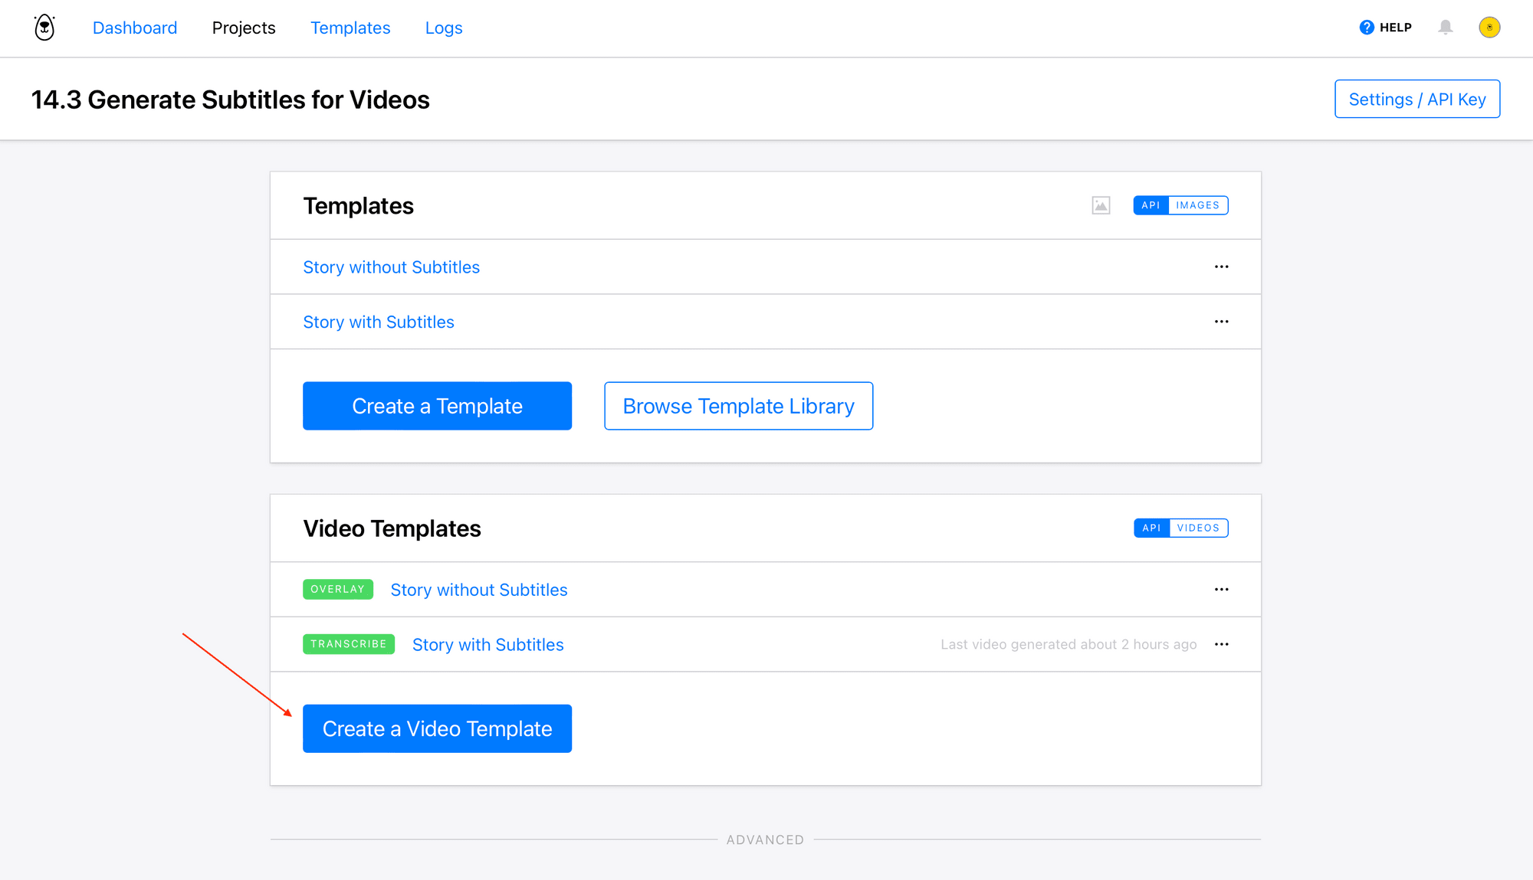Open options for Story with Subtitles template
This screenshot has height=880, width=1533.
(1221, 322)
